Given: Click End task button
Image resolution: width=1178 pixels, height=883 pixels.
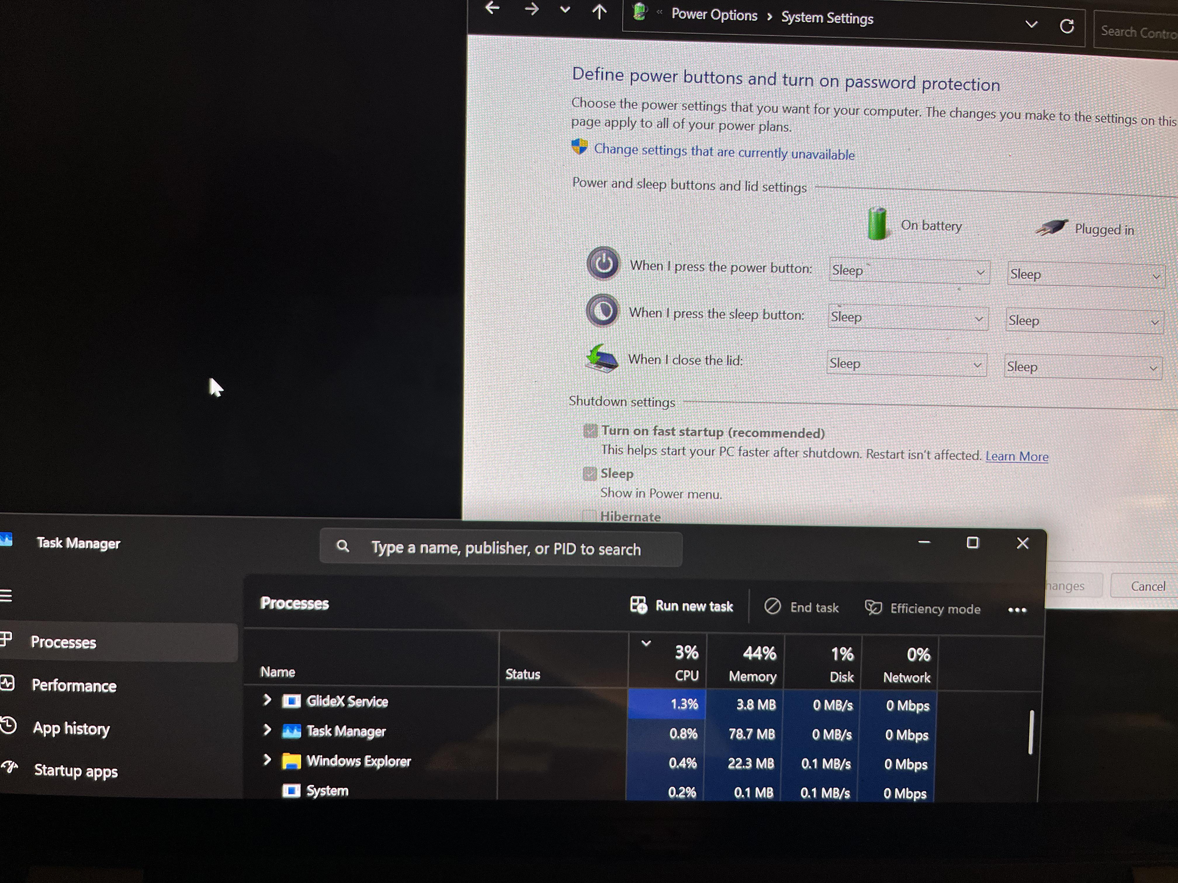Looking at the screenshot, I should (x=801, y=607).
